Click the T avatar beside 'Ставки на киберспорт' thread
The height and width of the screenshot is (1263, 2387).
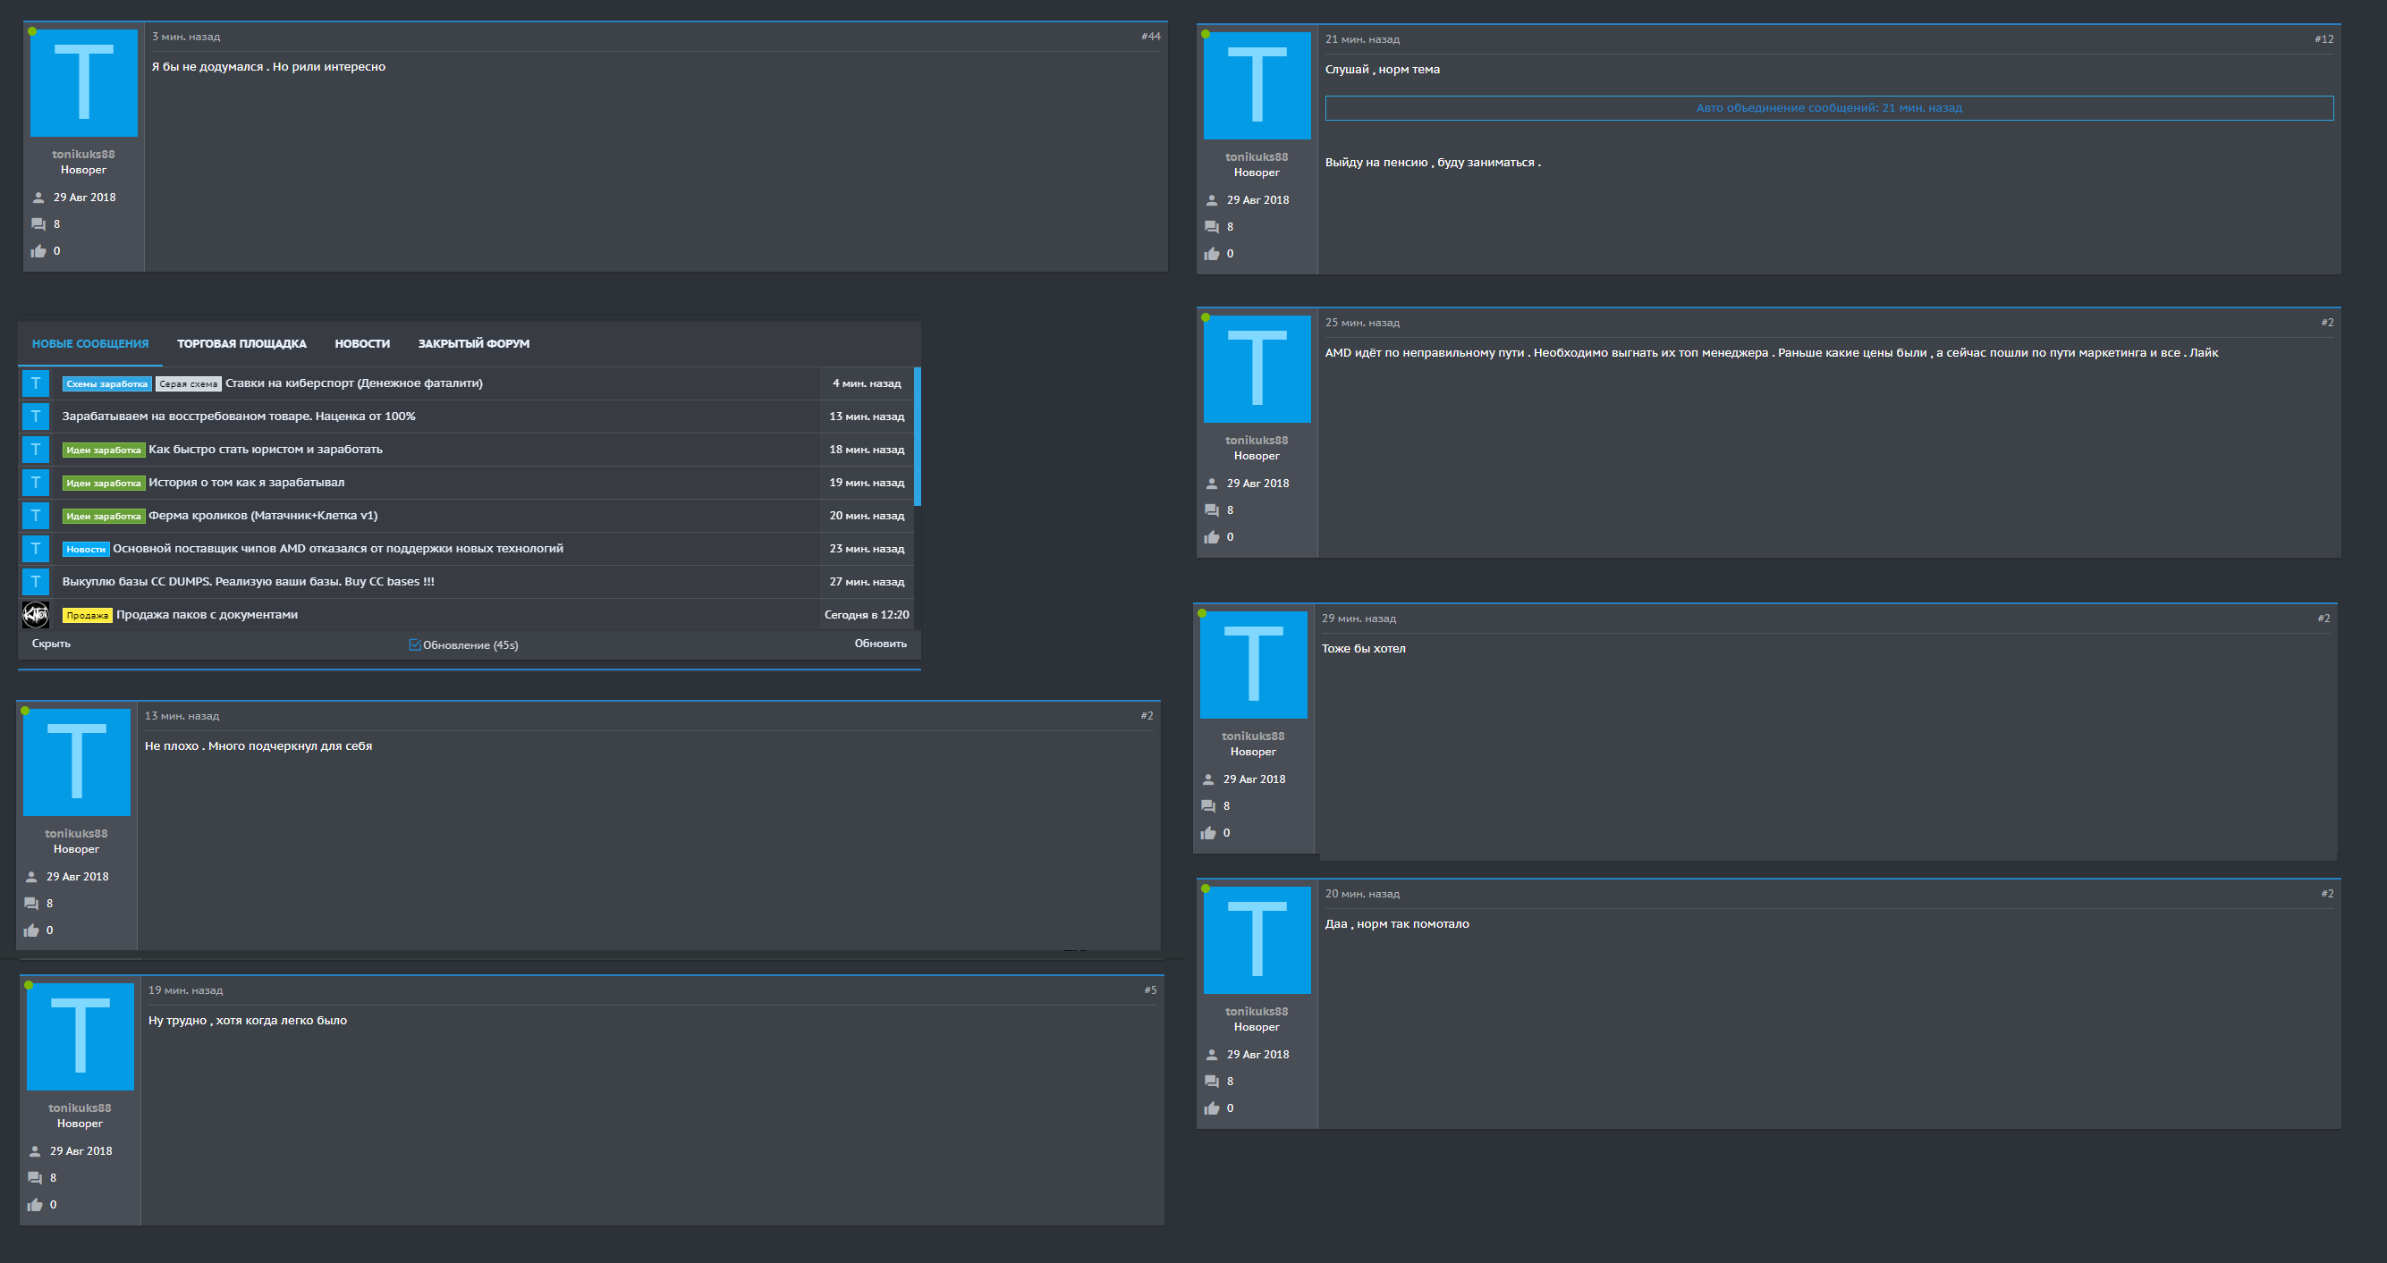pos(35,383)
